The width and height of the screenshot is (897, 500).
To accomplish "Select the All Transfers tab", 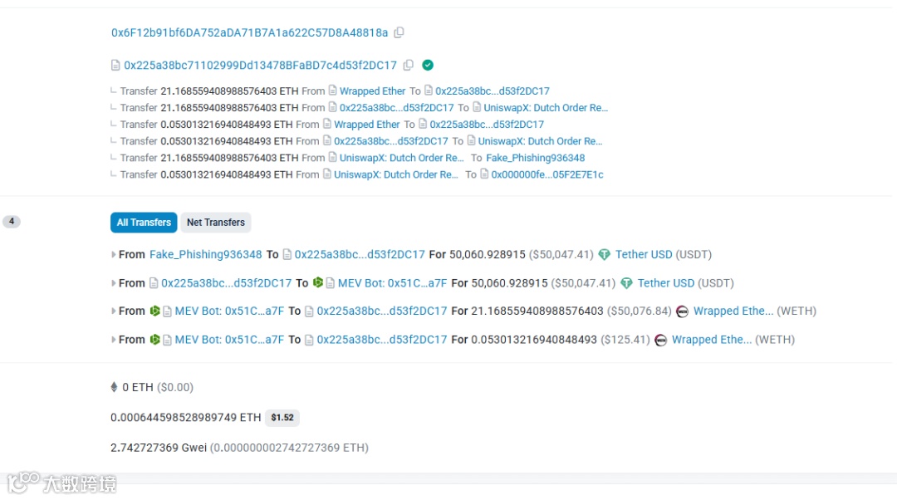I will coord(144,223).
